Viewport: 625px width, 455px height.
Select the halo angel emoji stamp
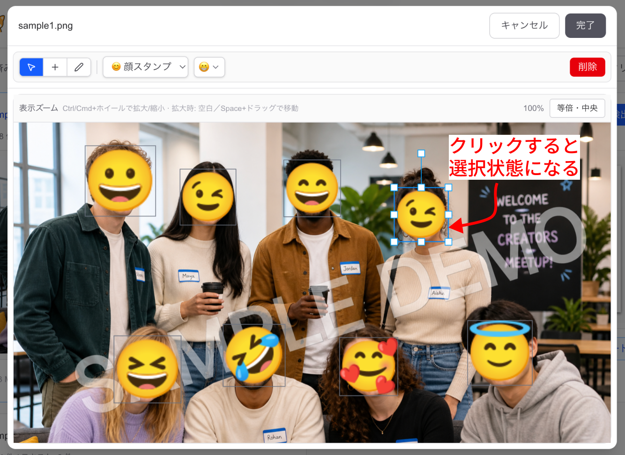(500, 352)
